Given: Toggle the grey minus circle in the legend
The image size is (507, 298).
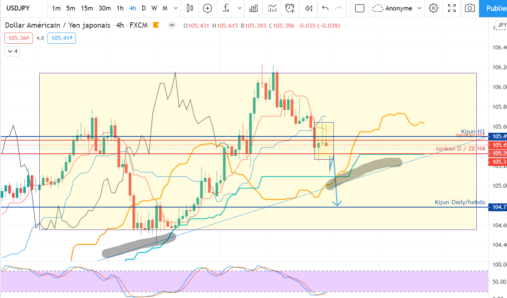Looking at the screenshot, I should click(x=172, y=25).
